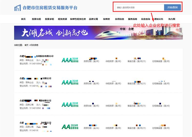Image resolution: width=192 pixels, height=137 pixels.
Task: Focus the search field for enterprise information
Action: coord(140,8)
